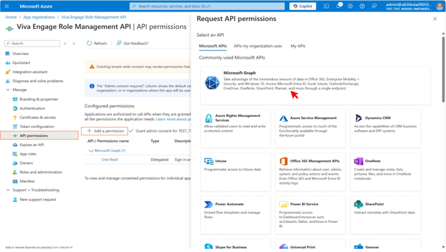Go to App registrations breadcrumb
The width and height of the screenshot is (446, 252).
tap(39, 17)
